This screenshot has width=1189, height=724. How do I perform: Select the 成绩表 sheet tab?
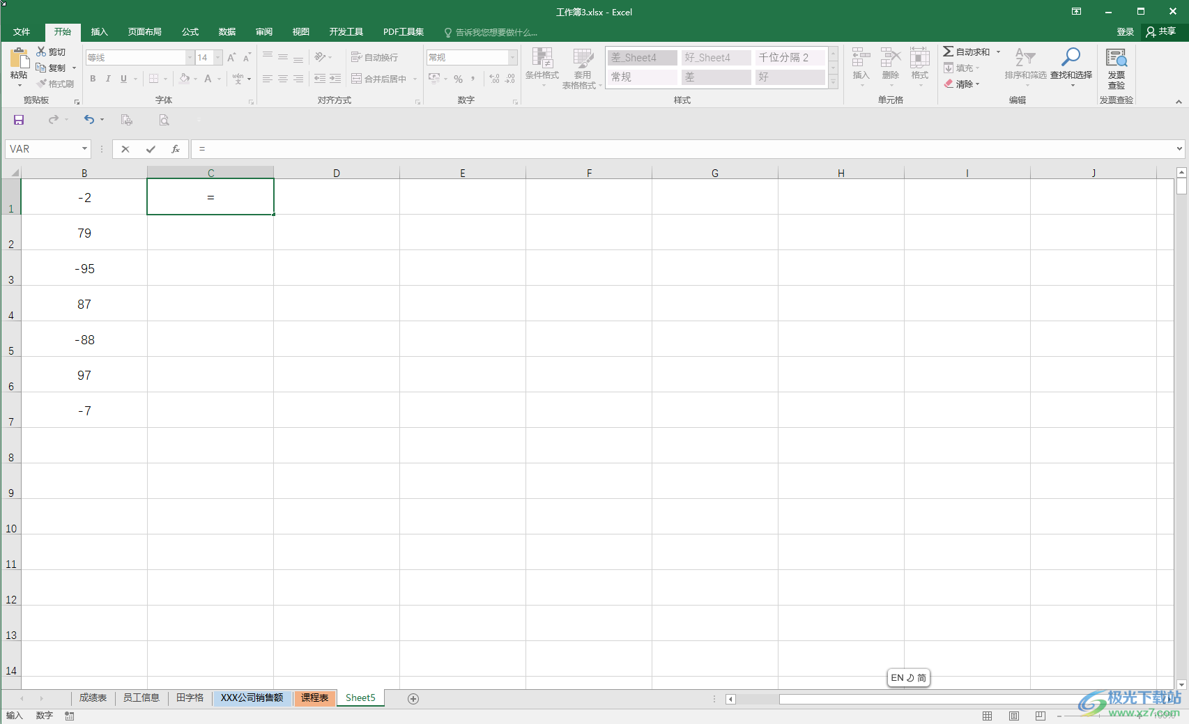93,698
